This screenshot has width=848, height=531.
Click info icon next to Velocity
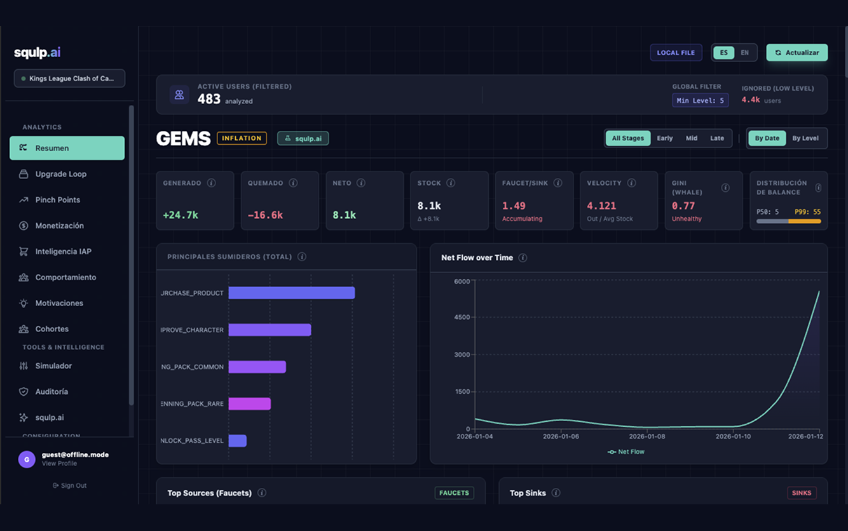click(x=632, y=183)
